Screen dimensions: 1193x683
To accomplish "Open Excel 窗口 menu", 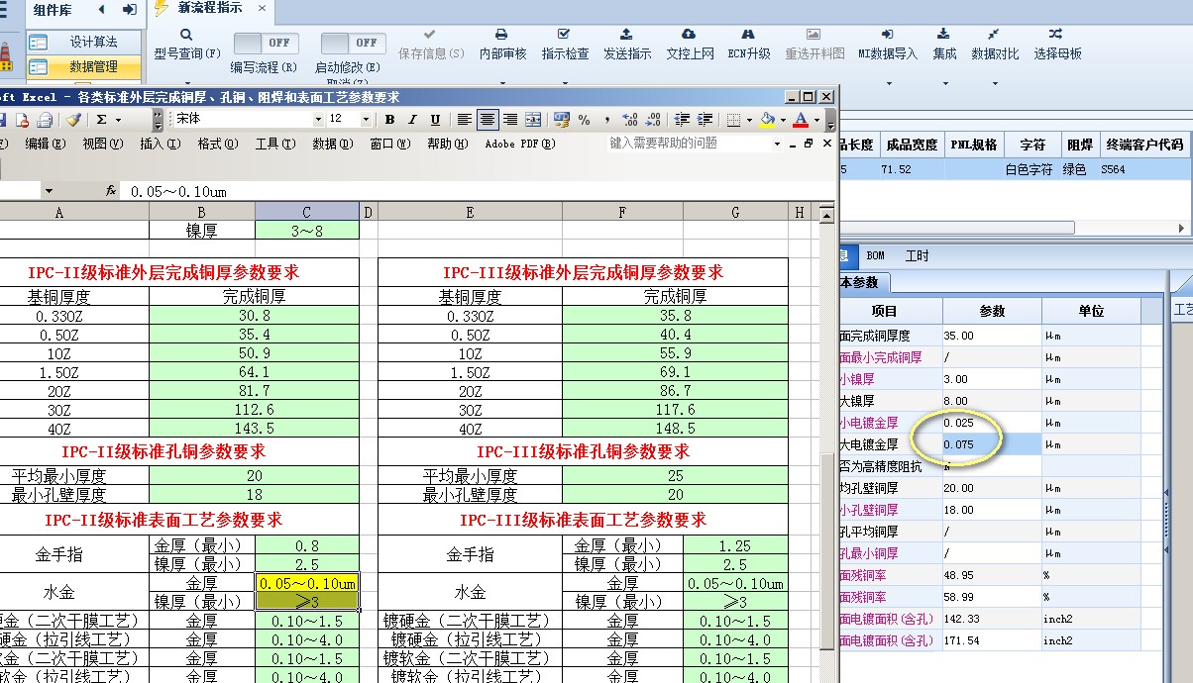I will (389, 145).
